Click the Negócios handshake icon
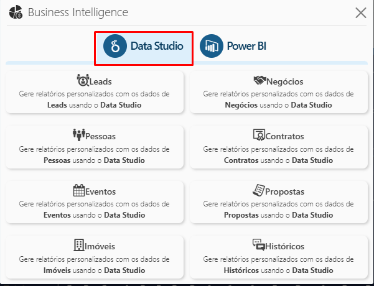Screen dimensions: 374x286 pyautogui.click(x=259, y=80)
